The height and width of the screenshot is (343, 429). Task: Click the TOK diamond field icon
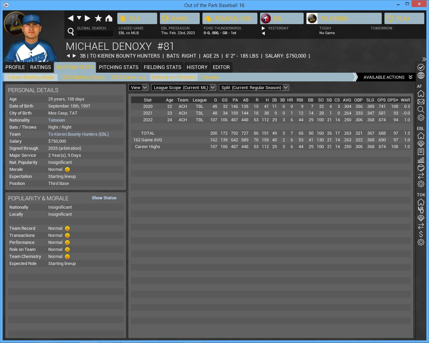tap(421, 218)
